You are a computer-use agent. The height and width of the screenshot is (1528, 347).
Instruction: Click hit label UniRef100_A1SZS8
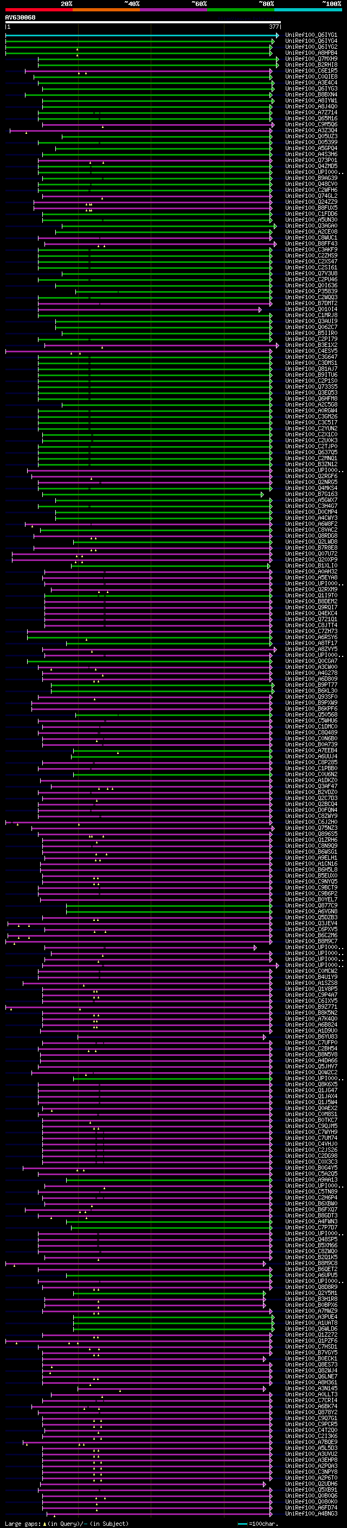click(311, 983)
